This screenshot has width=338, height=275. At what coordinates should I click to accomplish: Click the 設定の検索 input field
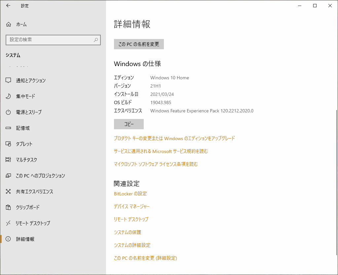point(53,40)
